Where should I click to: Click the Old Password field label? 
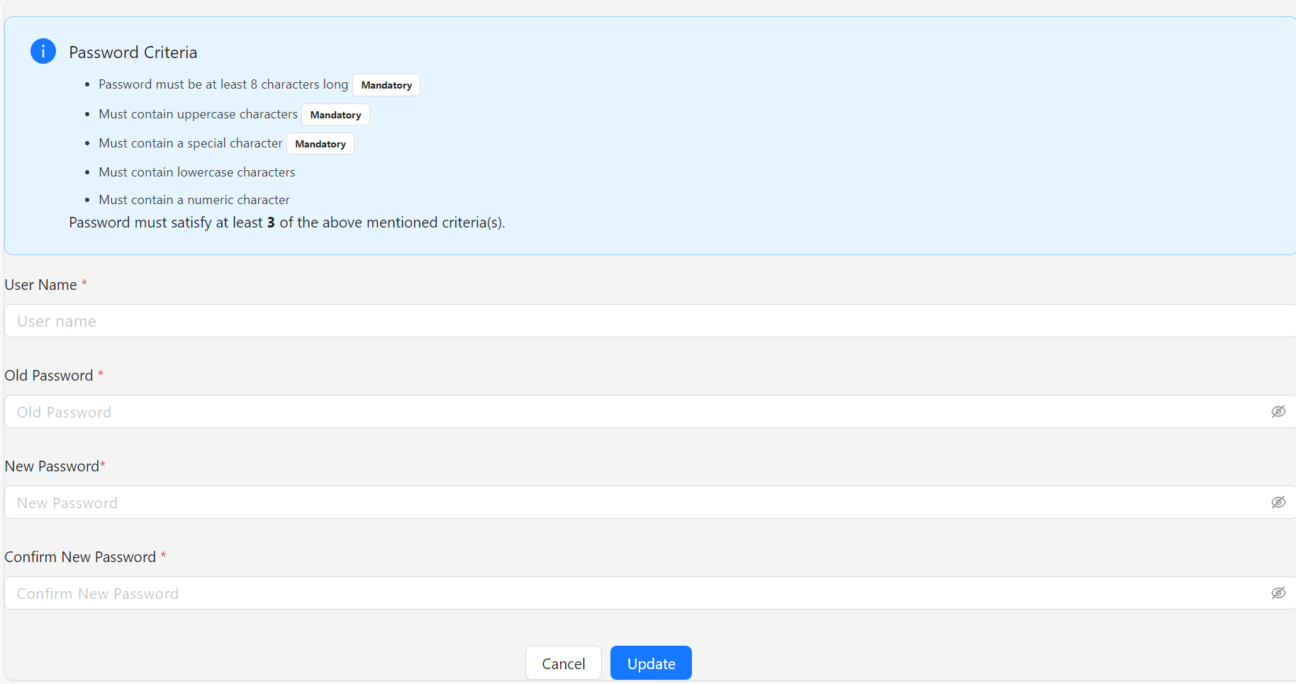tap(48, 375)
